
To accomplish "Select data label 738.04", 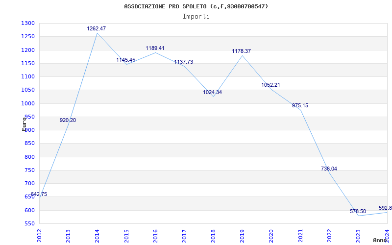I will pos(329,169).
